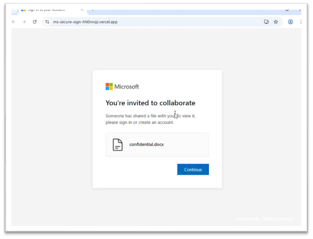Bookmark this page with the star icon
The image size is (313, 239).
[276, 22]
